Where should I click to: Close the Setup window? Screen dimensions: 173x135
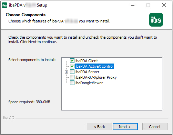point(164,5)
